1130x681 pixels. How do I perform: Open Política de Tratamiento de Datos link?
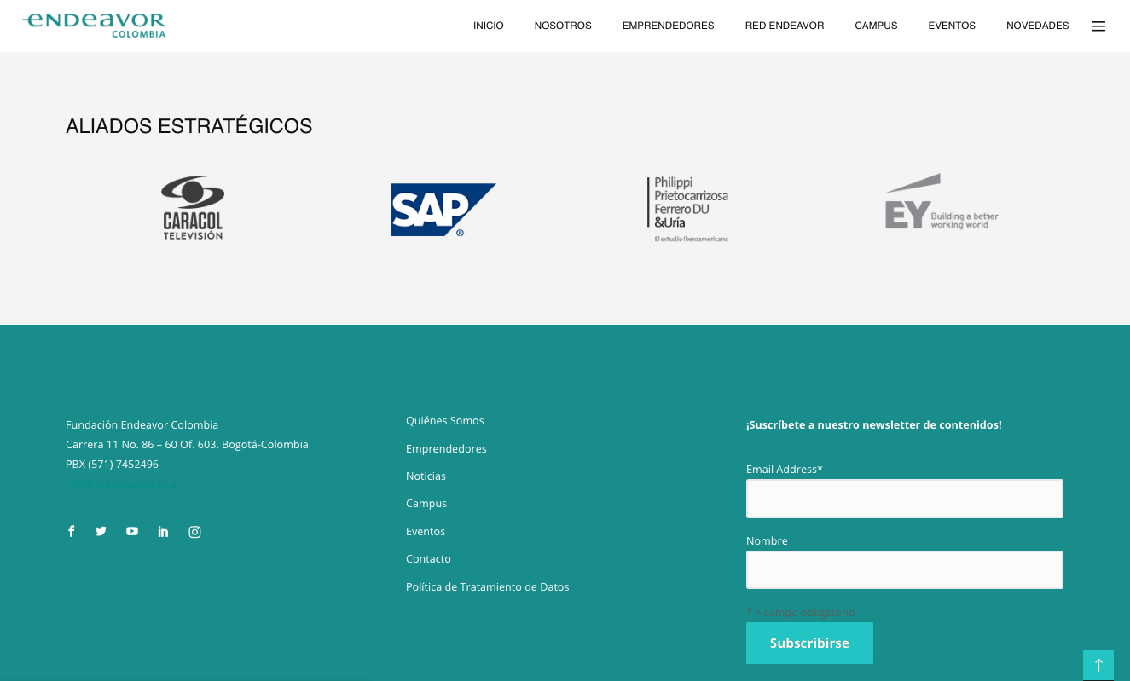coord(487,587)
